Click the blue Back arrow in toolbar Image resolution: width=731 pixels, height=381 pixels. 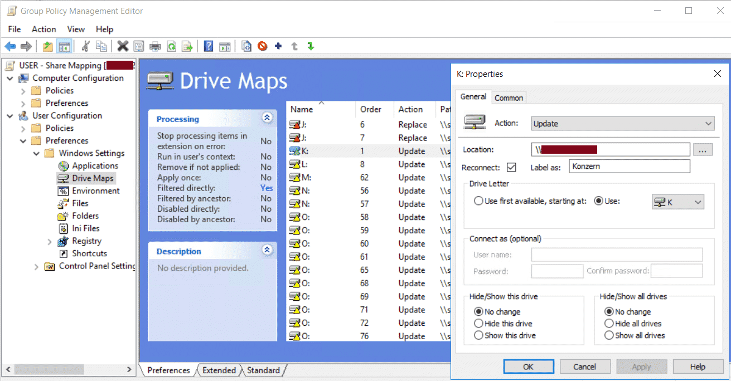coord(10,46)
